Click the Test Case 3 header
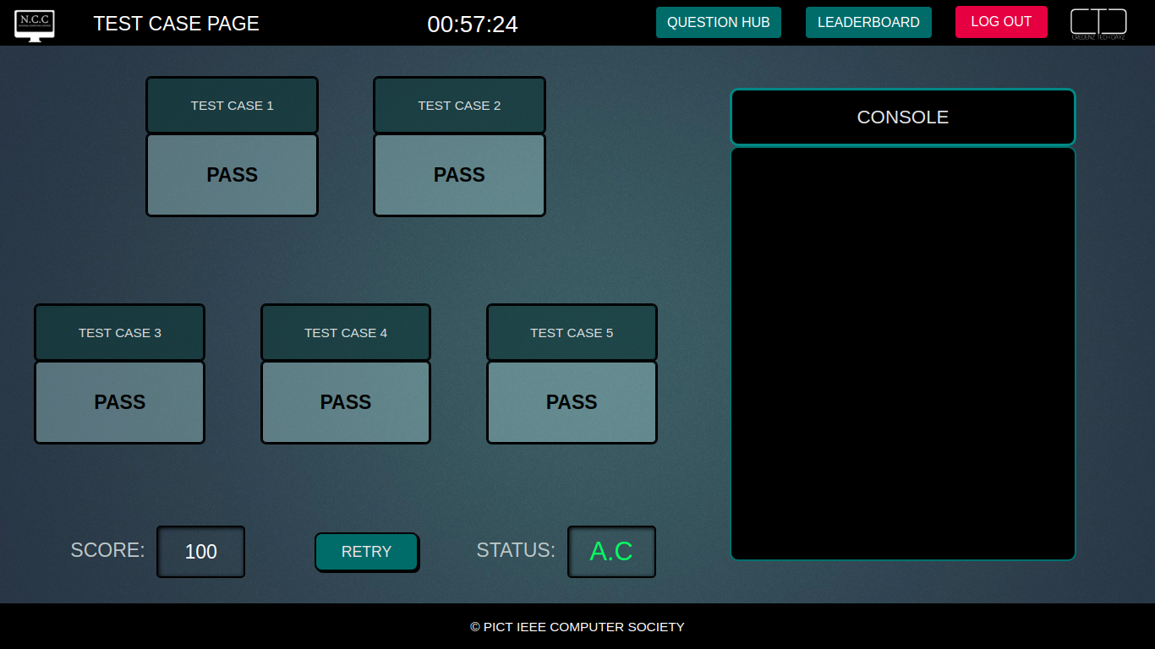The width and height of the screenshot is (1155, 649). click(119, 333)
